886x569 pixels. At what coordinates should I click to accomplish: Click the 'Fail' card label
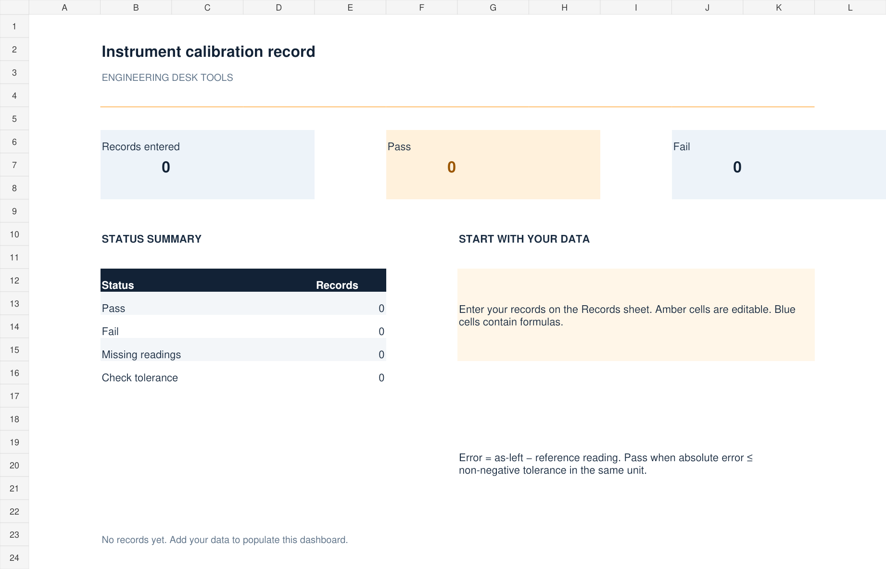click(682, 147)
